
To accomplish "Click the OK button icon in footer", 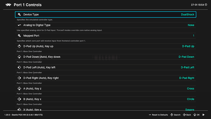I will click(x=195, y=115).
